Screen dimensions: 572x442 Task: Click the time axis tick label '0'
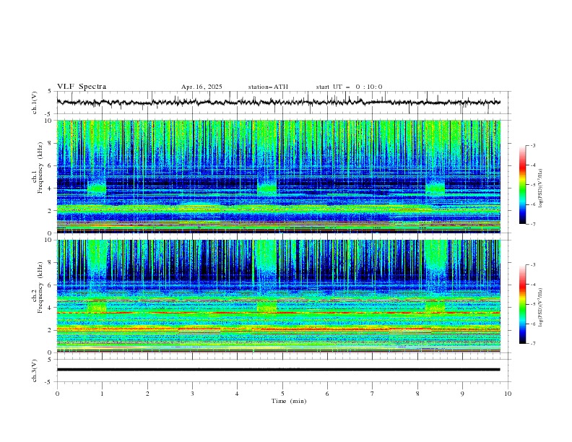(57, 394)
